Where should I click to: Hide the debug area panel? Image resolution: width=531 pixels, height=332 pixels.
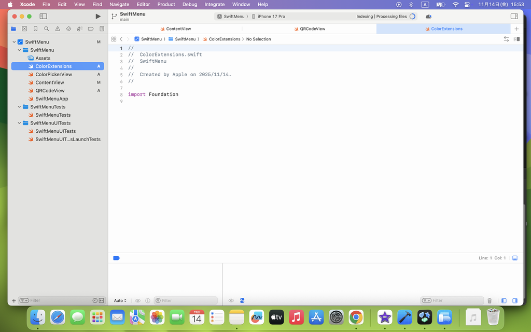click(515, 258)
